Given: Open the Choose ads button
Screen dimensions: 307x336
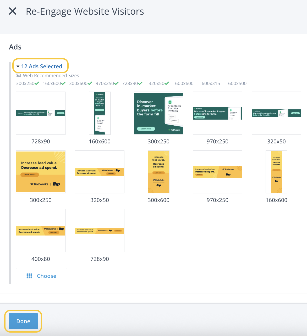Looking at the screenshot, I should [41, 276].
